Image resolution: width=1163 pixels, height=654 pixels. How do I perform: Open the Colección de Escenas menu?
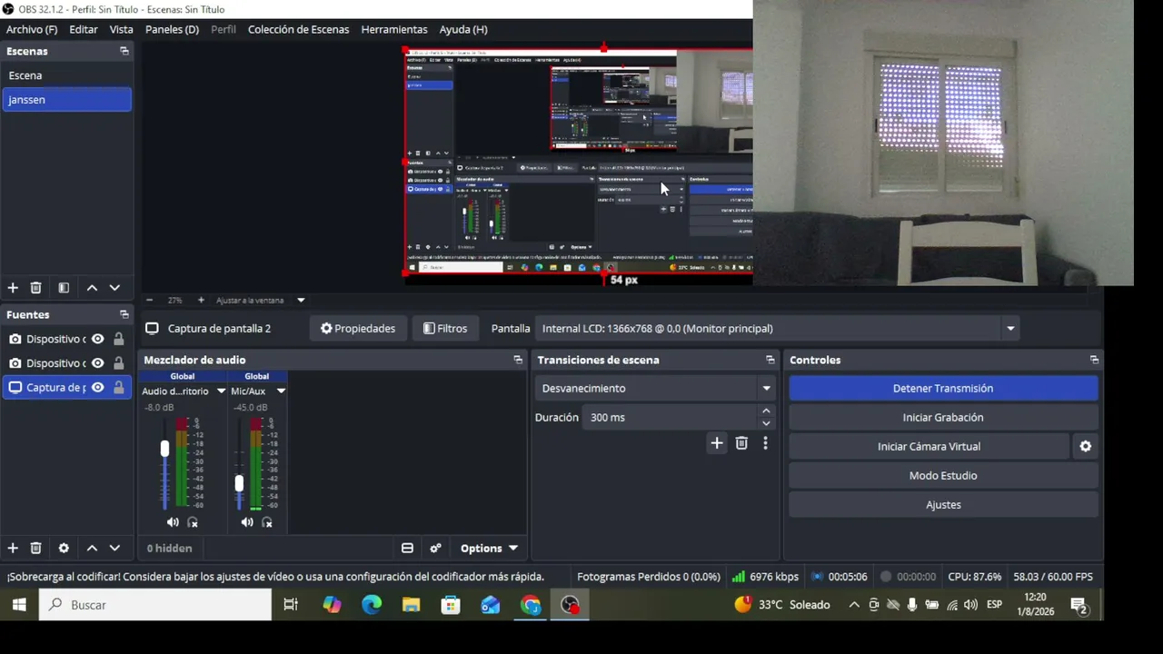(x=298, y=29)
